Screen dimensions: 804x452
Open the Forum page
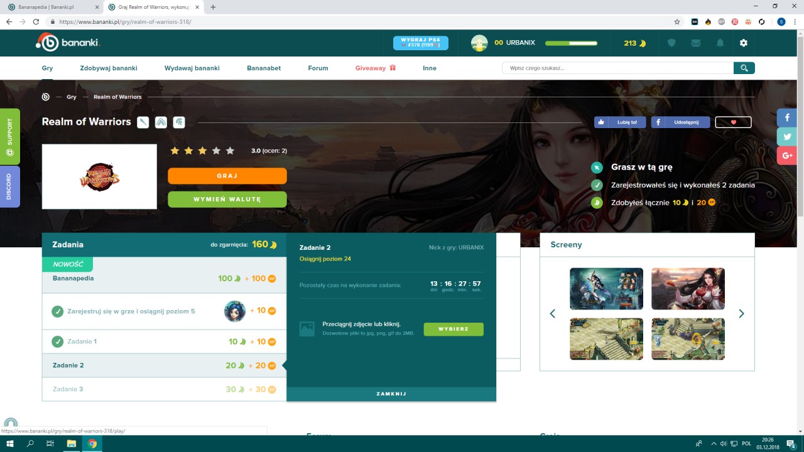coord(318,68)
